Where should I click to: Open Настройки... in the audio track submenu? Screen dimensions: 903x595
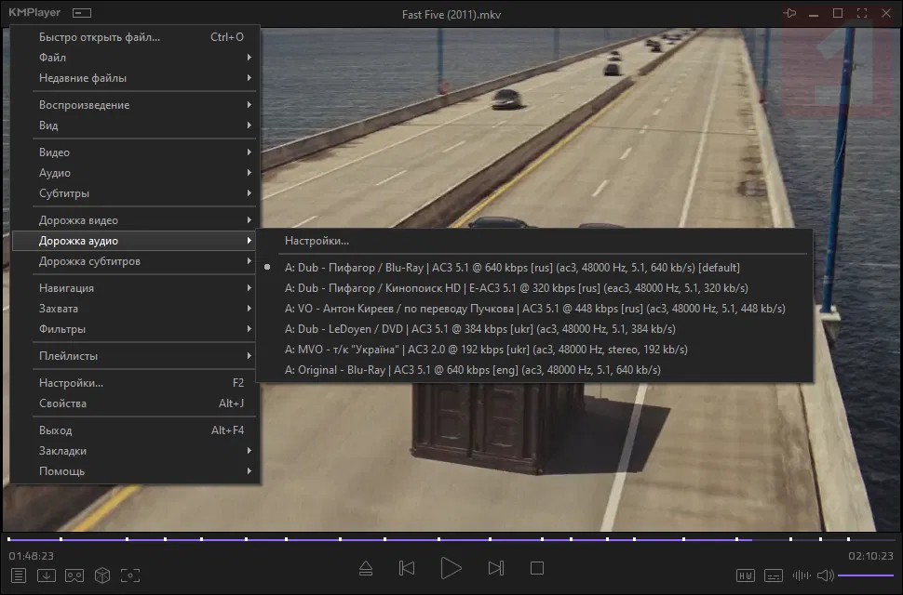(x=535, y=241)
